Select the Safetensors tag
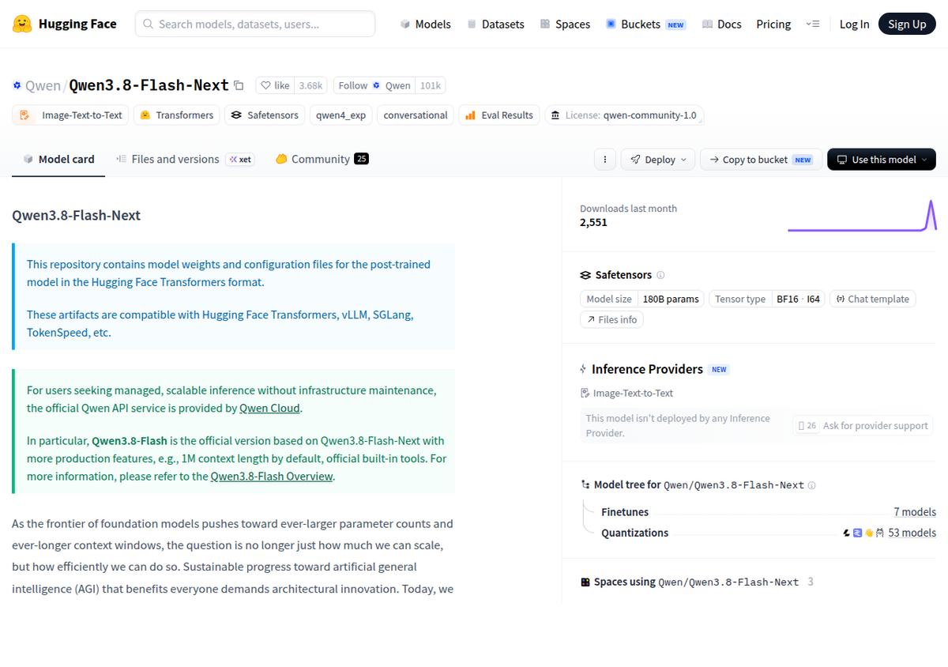The height and width of the screenshot is (667, 948). [x=265, y=115]
